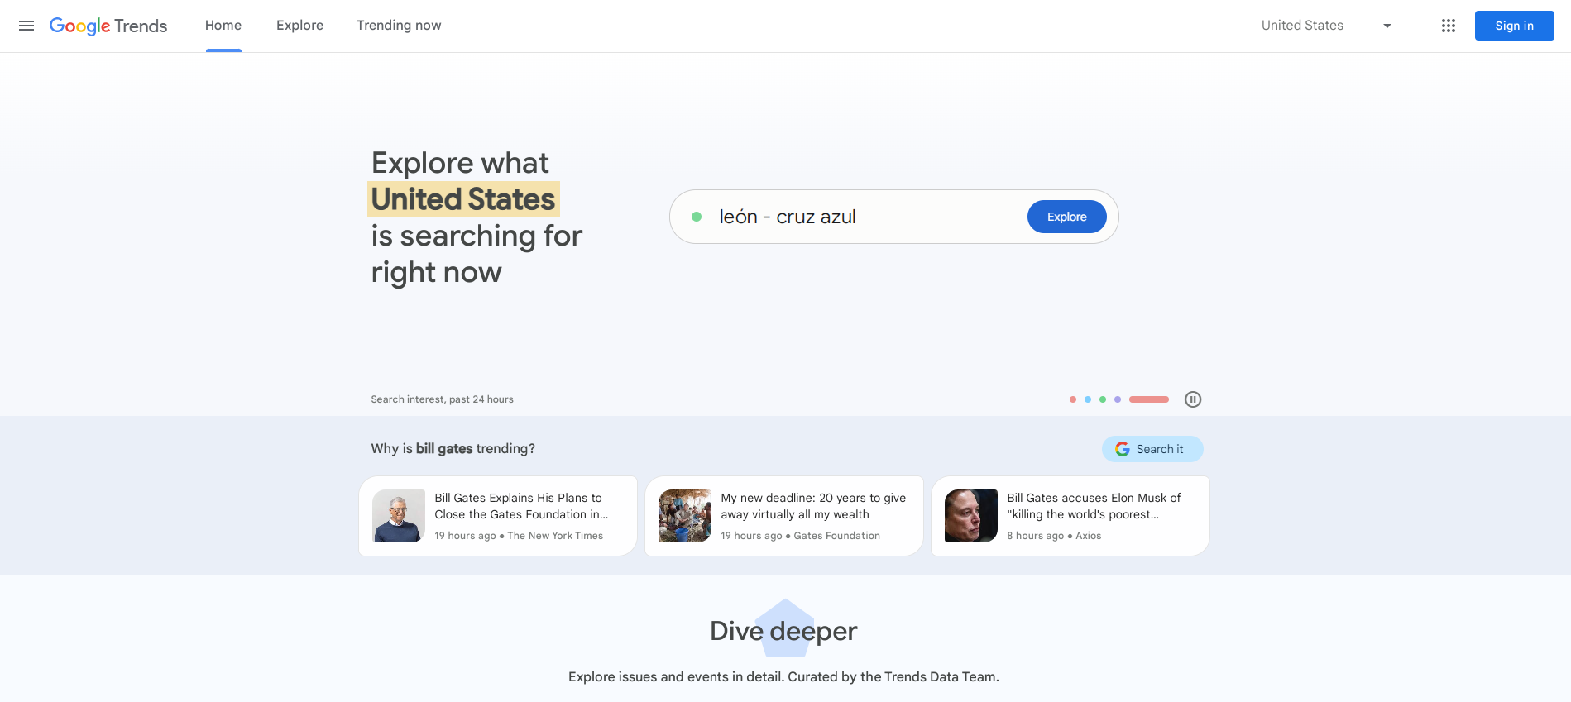Go to the Home tab
Image resolution: width=1571 pixels, height=702 pixels.
tap(223, 26)
